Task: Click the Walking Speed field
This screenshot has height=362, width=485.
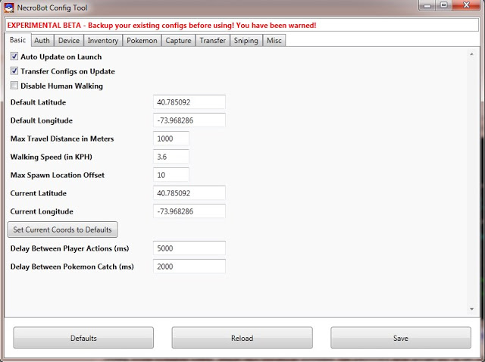Action: 171,157
